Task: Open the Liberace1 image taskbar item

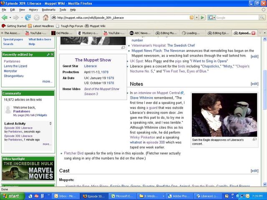Action: coord(207,196)
